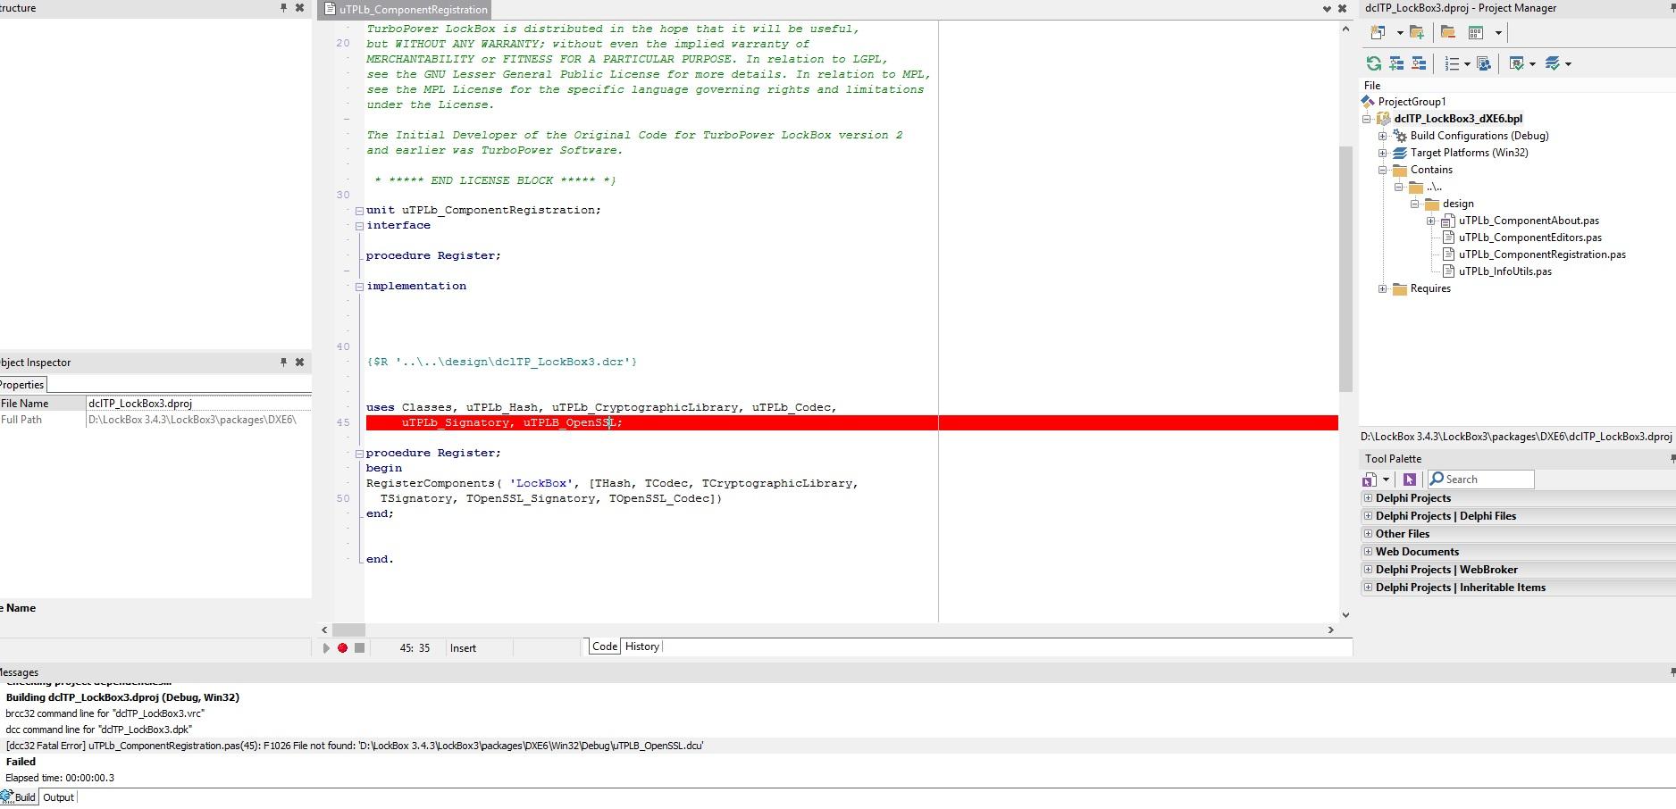Collapse the Contains node
This screenshot has width=1676, height=809.
(1383, 170)
